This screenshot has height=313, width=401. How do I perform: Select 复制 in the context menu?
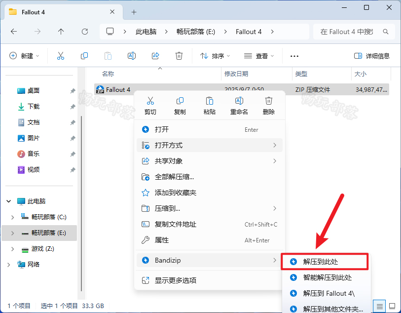pyautogui.click(x=180, y=106)
